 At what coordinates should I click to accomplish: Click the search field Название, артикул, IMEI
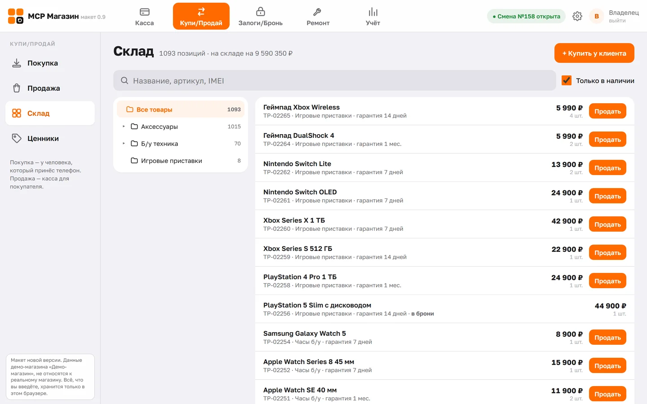(335, 81)
